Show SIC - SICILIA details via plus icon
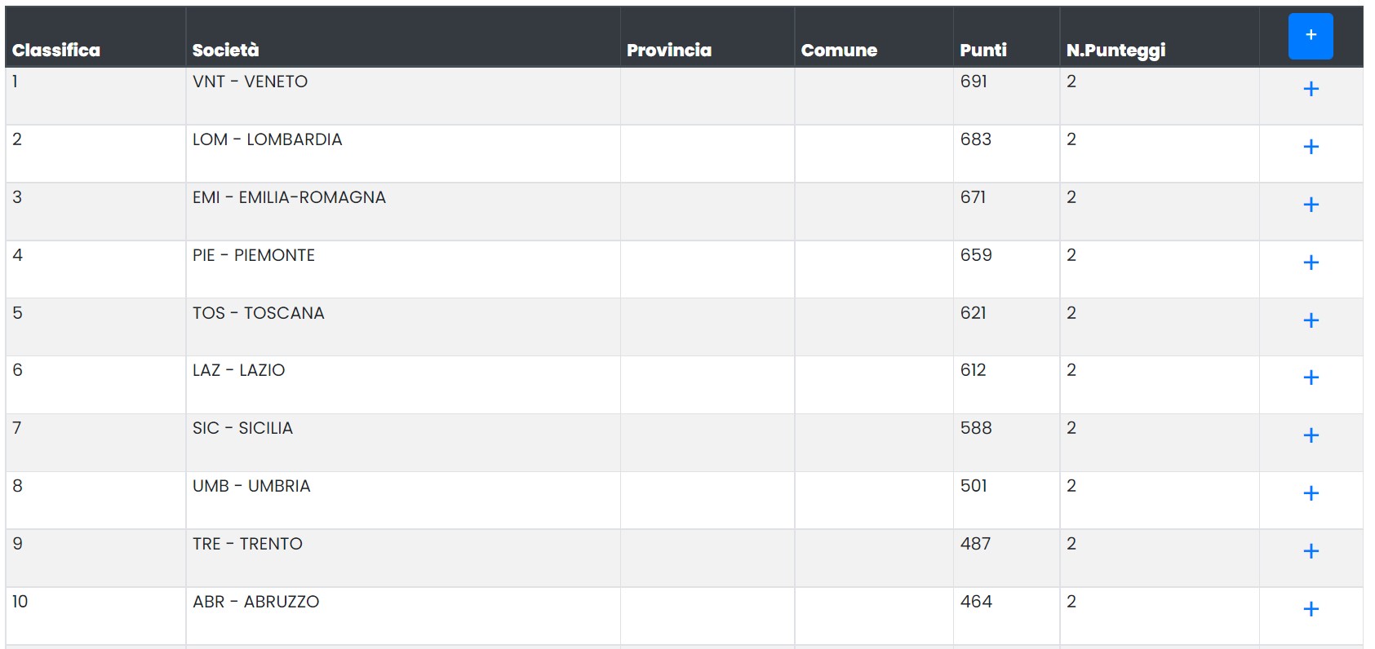The height and width of the screenshot is (649, 1375). click(x=1311, y=435)
